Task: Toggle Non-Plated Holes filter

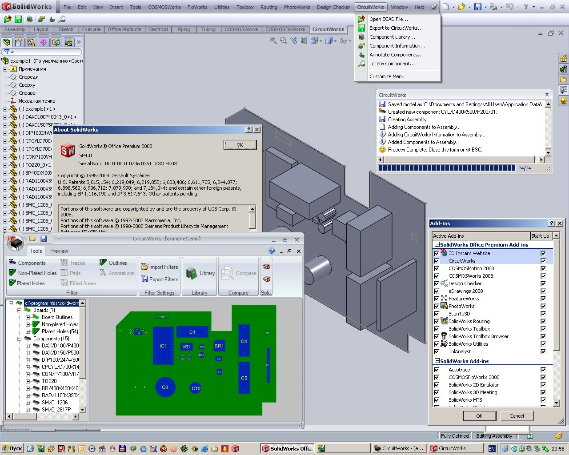Action: (x=32, y=273)
